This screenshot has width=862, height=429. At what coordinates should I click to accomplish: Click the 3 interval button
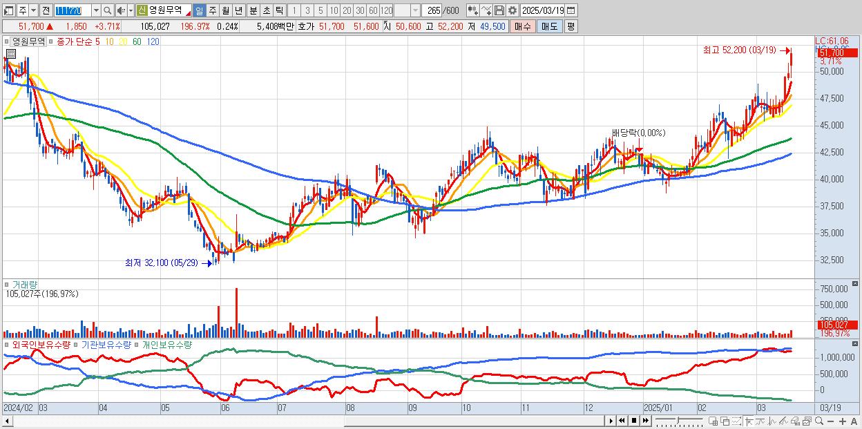[307, 10]
